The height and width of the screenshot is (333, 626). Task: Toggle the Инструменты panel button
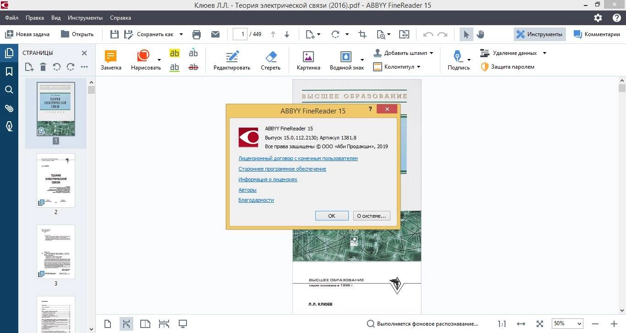click(x=539, y=34)
